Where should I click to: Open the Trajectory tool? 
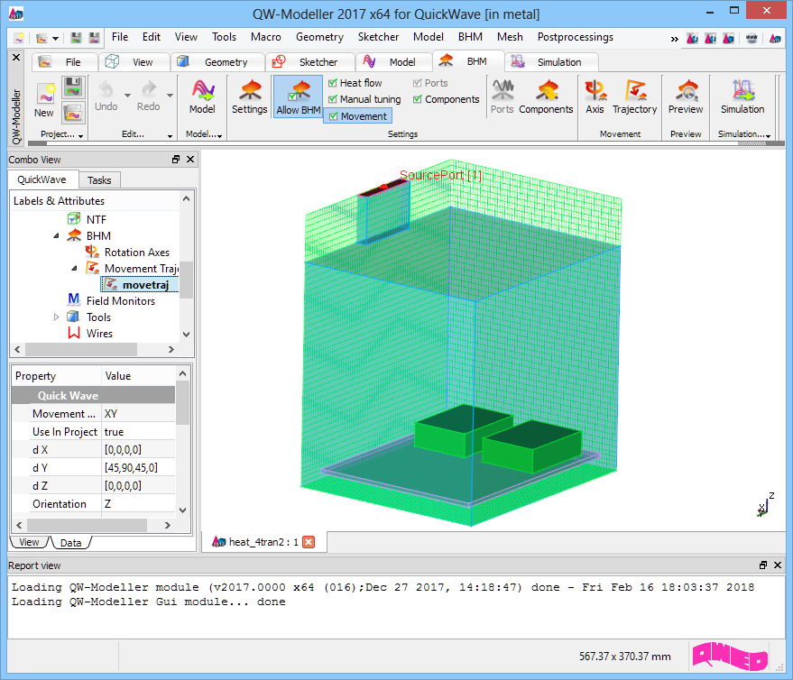634,96
